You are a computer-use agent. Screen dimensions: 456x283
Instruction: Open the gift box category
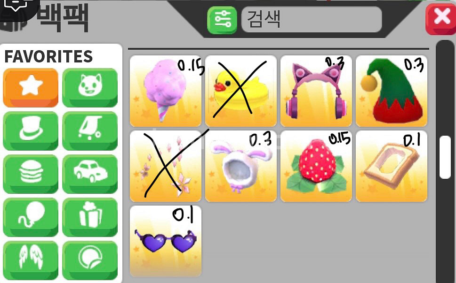click(90, 217)
